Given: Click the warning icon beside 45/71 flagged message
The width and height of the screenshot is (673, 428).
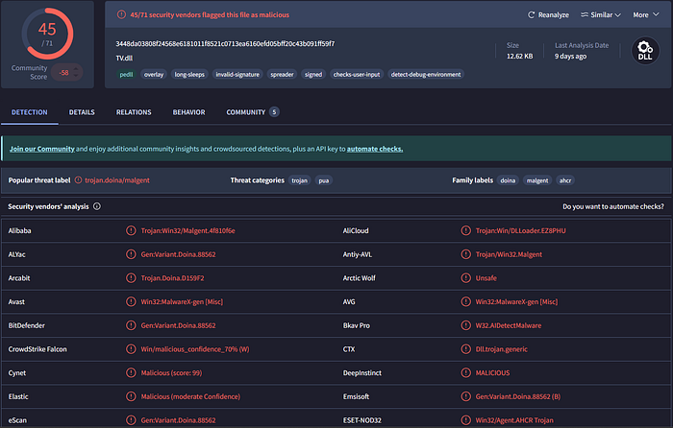Looking at the screenshot, I should click(x=121, y=14).
